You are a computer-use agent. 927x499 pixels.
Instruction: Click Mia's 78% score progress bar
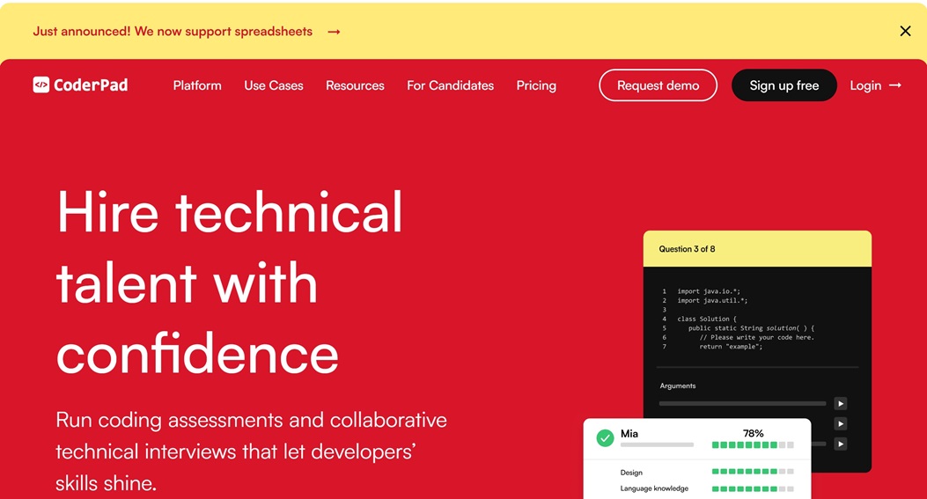point(753,445)
